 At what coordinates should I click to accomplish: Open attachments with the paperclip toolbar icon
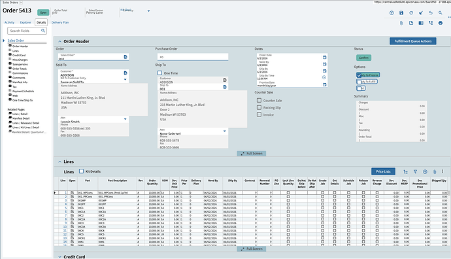coord(401,23)
